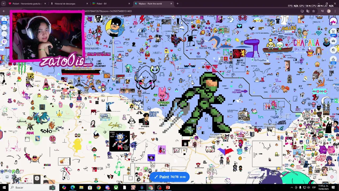339x191 pixels.
Task: Open the leaderboard bar chart icon
Action: (333, 59)
